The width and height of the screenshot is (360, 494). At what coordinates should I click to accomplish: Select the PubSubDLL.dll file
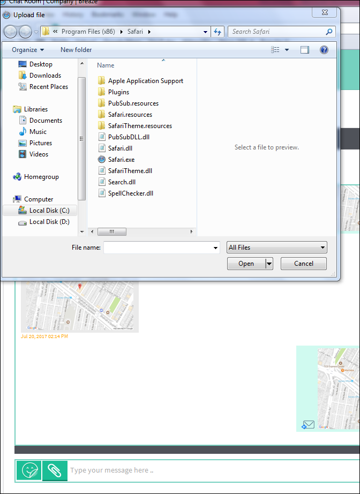(123, 137)
